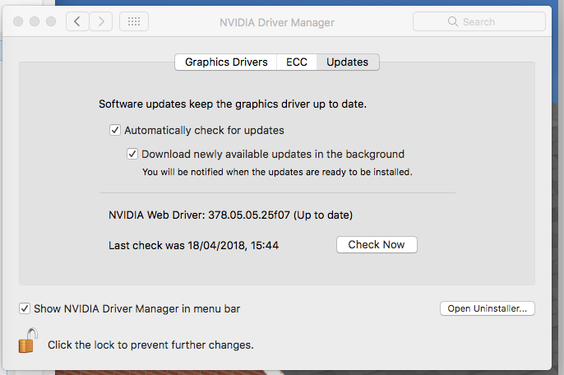Click the NVIDIA Driver Manager window title
Screen dimensions: 564x375
pyautogui.click(x=277, y=22)
